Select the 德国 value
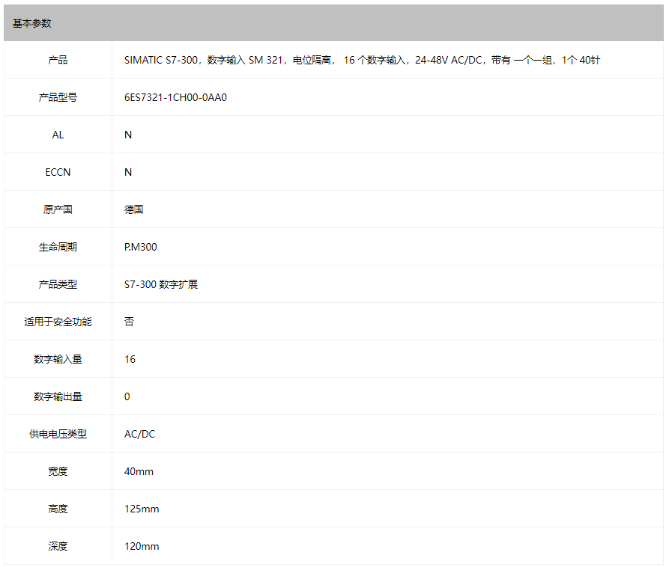Viewport: 669px width, 567px height. coord(133,209)
